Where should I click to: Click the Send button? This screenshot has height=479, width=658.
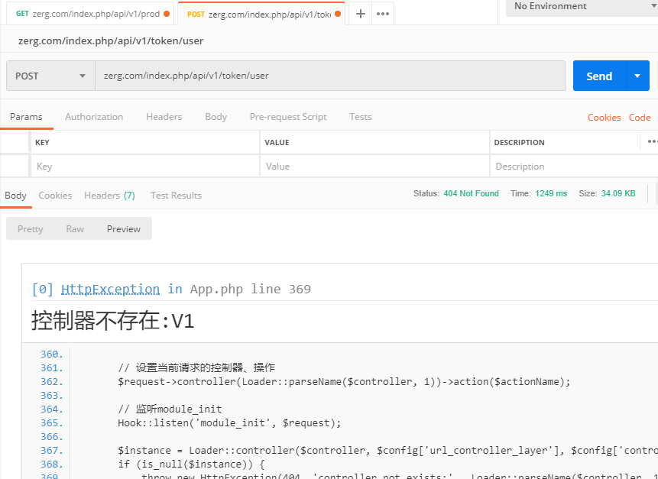click(599, 76)
